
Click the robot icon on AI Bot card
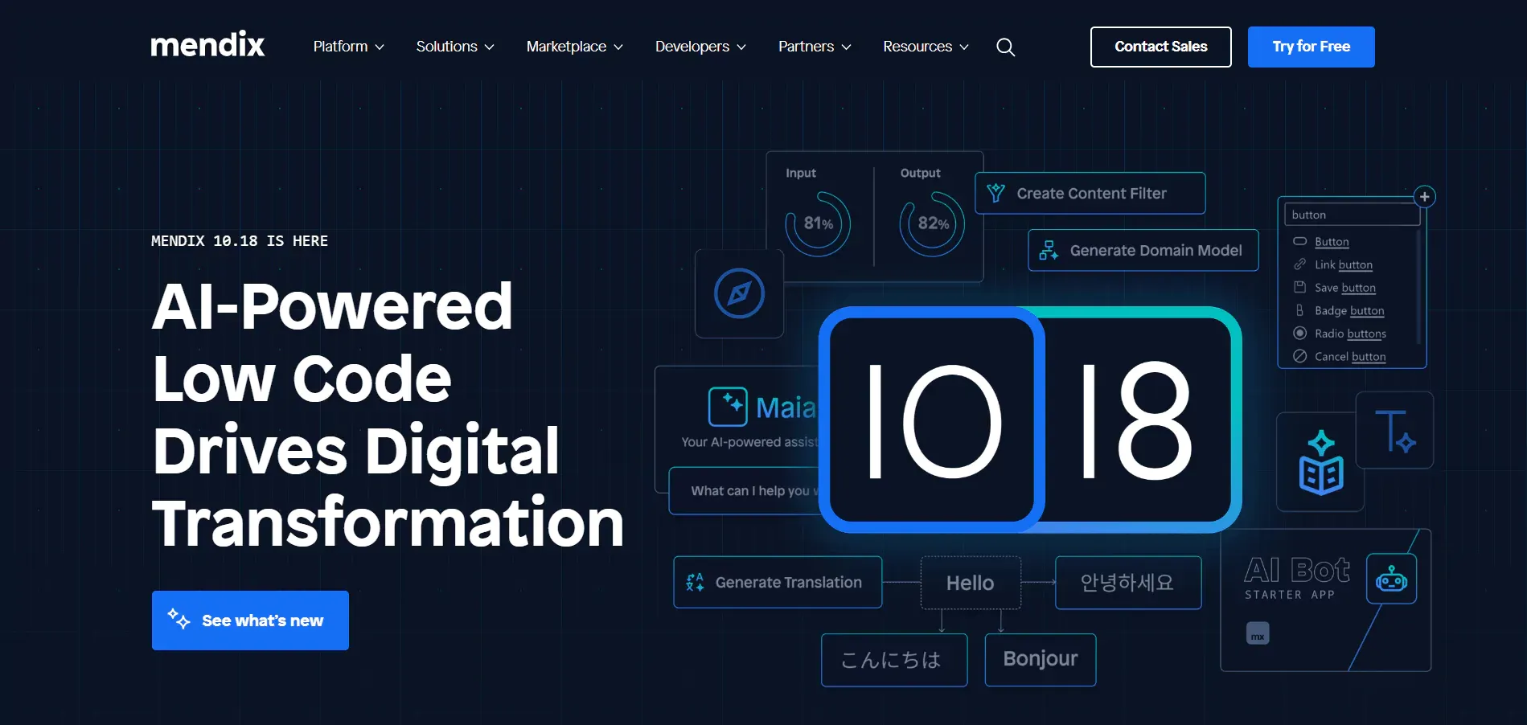[1391, 579]
